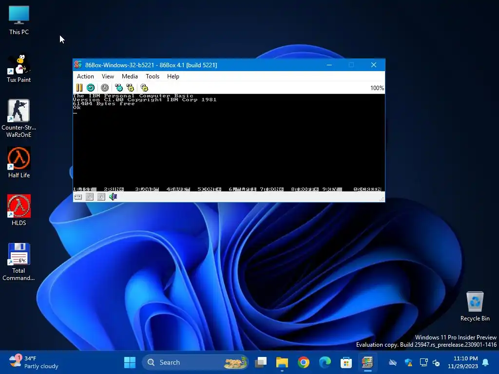Click the cassette icon in 86Box status bar
This screenshot has height=374, width=499.
(78, 197)
